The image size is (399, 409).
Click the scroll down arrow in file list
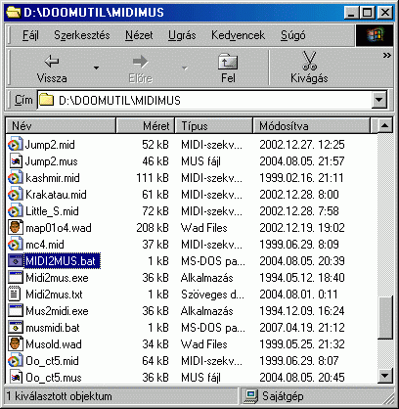coord(385,376)
